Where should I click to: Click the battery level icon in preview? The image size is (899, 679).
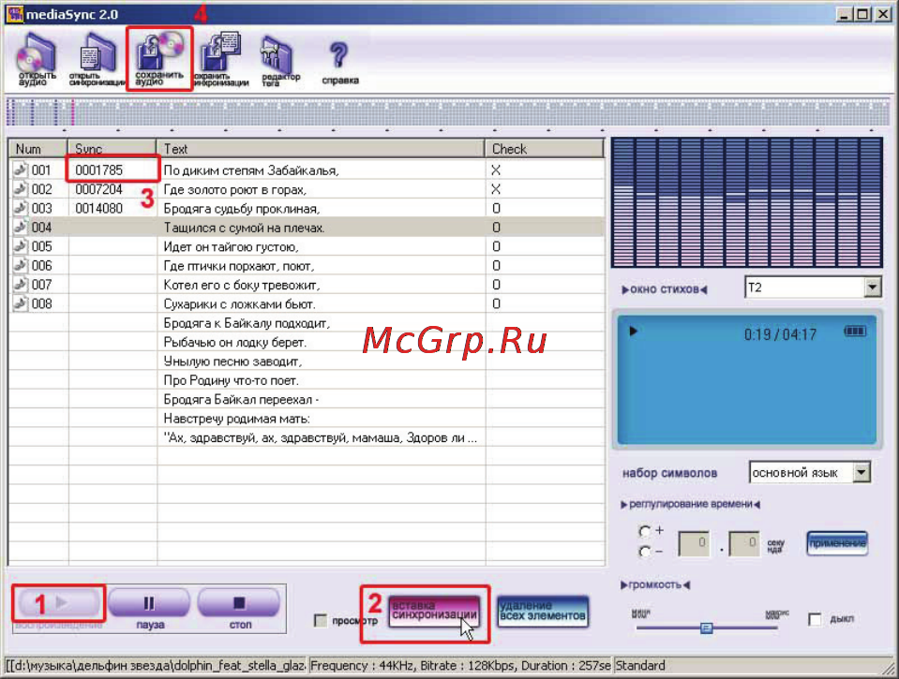coord(855,331)
